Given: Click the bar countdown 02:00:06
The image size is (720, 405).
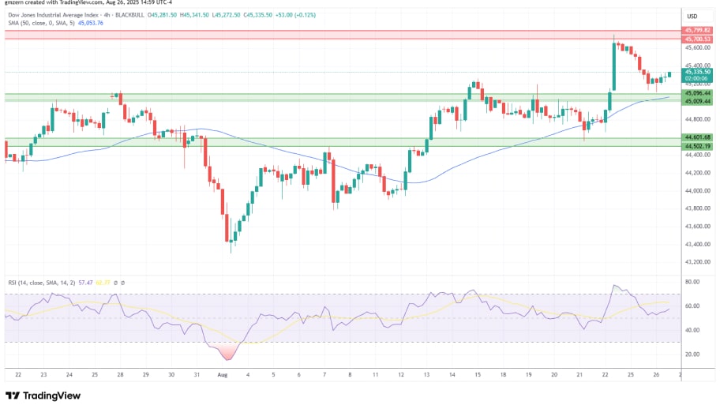Looking at the screenshot, I should (x=697, y=78).
